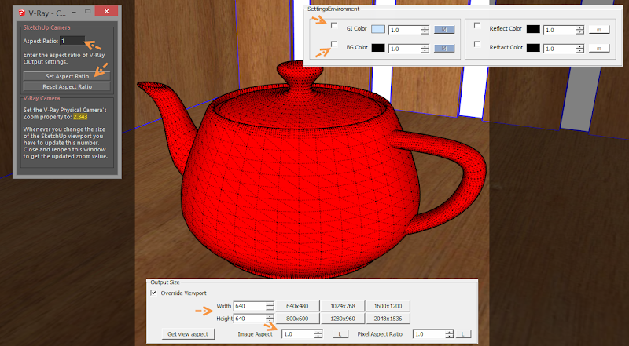Click the Get view aspect button
The height and width of the screenshot is (346, 629).
(188, 334)
